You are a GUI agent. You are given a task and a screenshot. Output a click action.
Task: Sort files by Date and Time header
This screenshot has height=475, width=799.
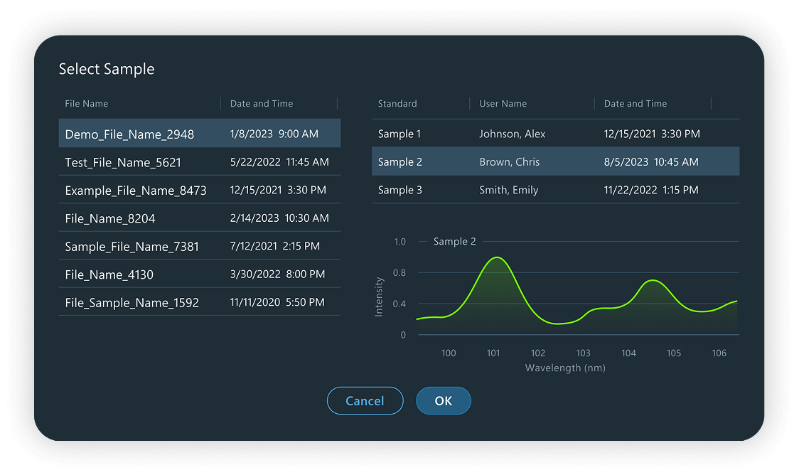pyautogui.click(x=262, y=104)
